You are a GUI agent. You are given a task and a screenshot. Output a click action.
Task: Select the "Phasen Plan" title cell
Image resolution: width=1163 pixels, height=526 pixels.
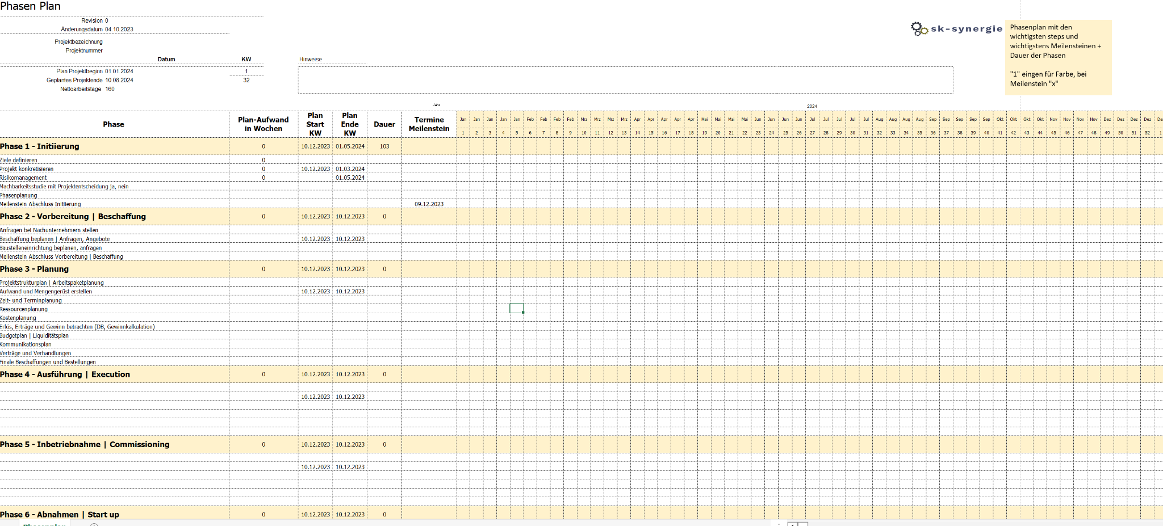click(30, 6)
